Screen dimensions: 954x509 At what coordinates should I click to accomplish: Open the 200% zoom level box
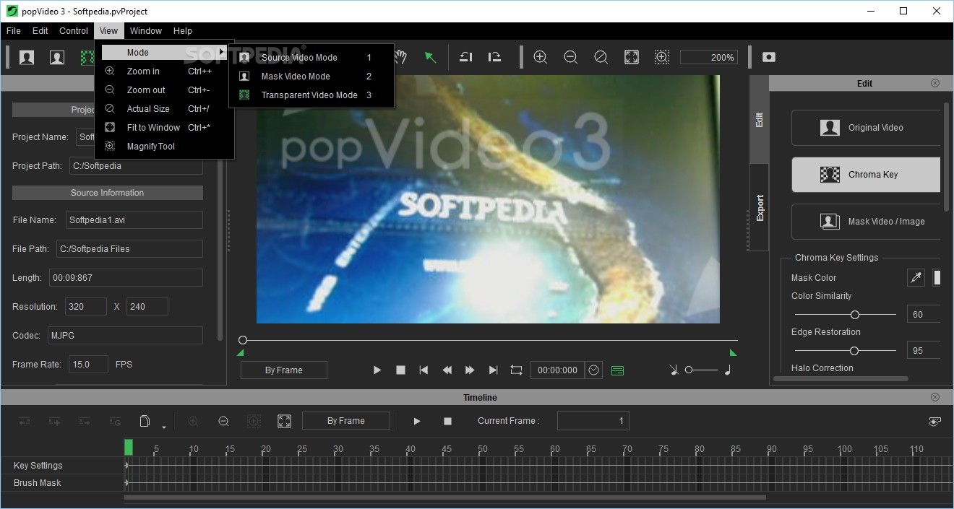(x=709, y=57)
